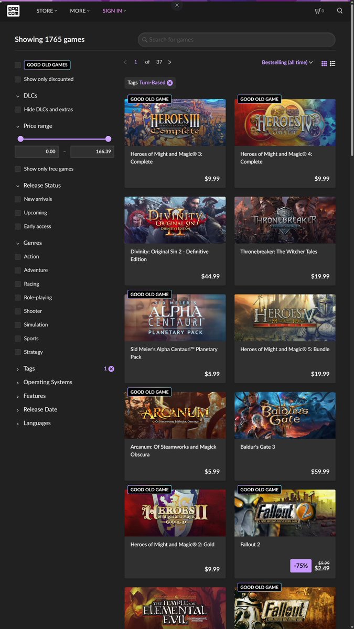Enable Show only free games
This screenshot has width=354, height=629.
(18, 169)
